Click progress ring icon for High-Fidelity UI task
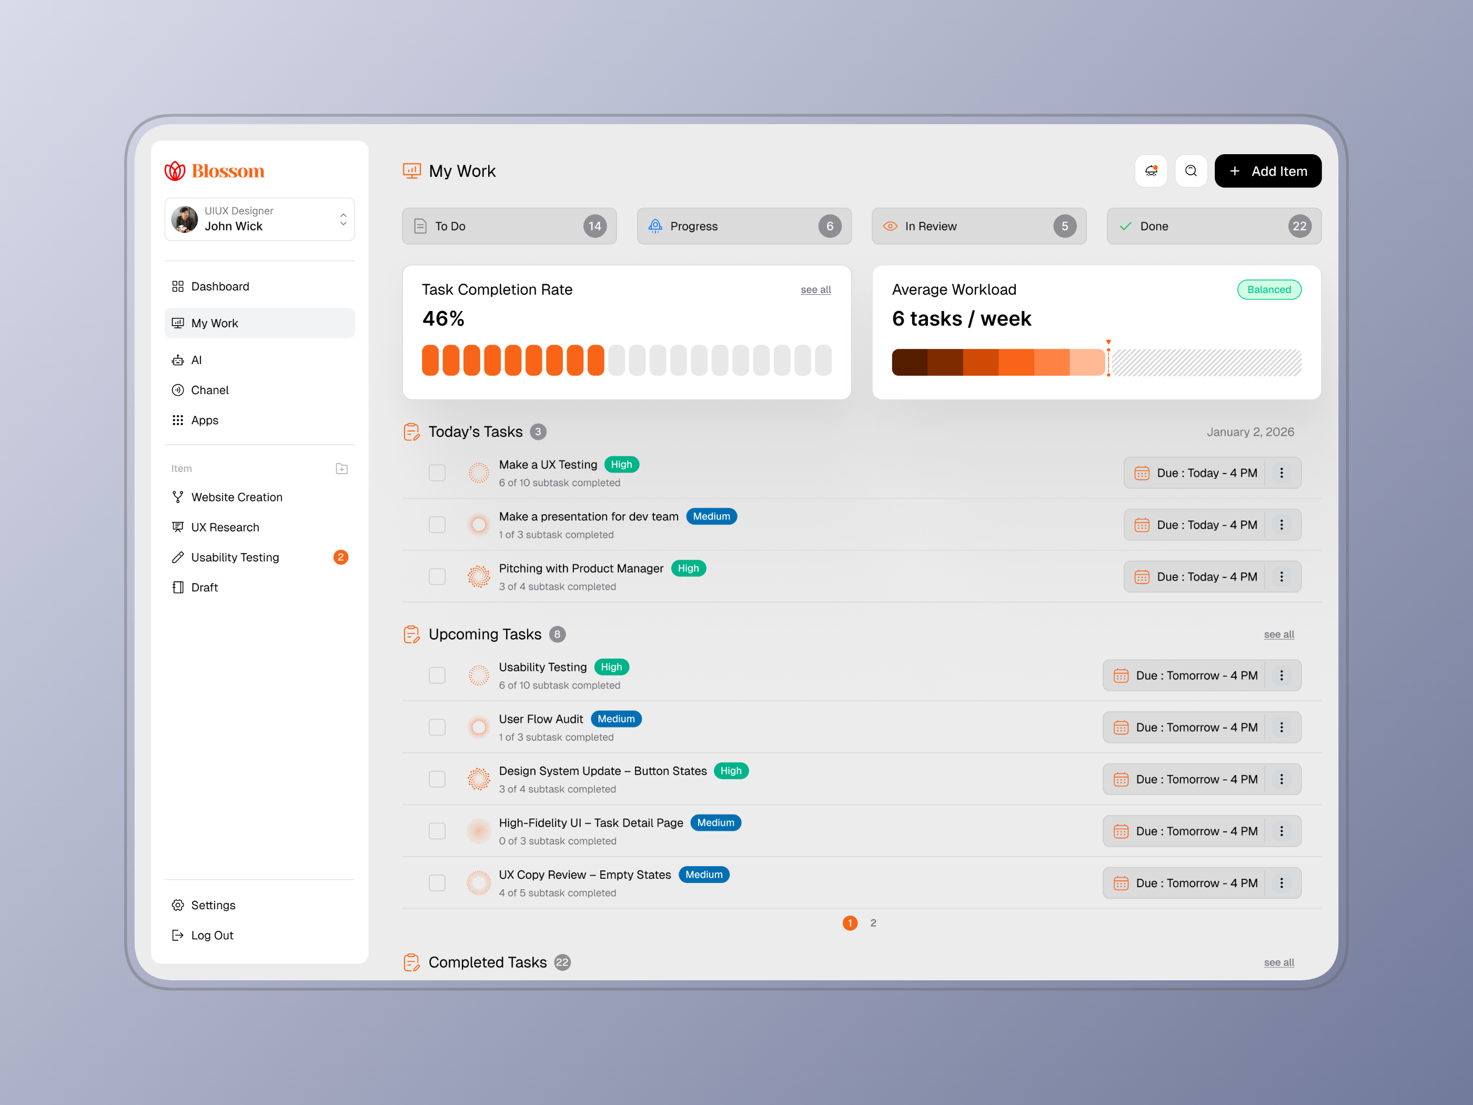The height and width of the screenshot is (1105, 1473). (x=478, y=831)
